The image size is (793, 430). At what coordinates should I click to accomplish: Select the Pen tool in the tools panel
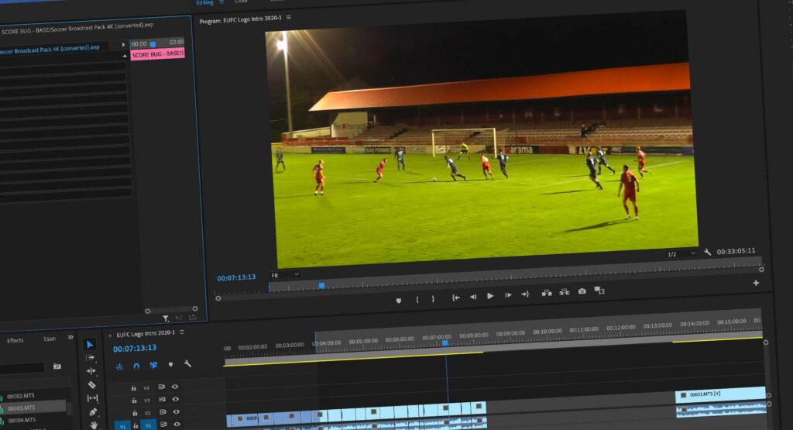93,412
